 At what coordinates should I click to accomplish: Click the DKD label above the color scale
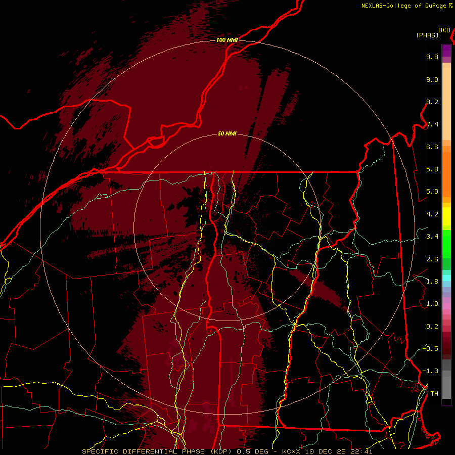(x=444, y=30)
